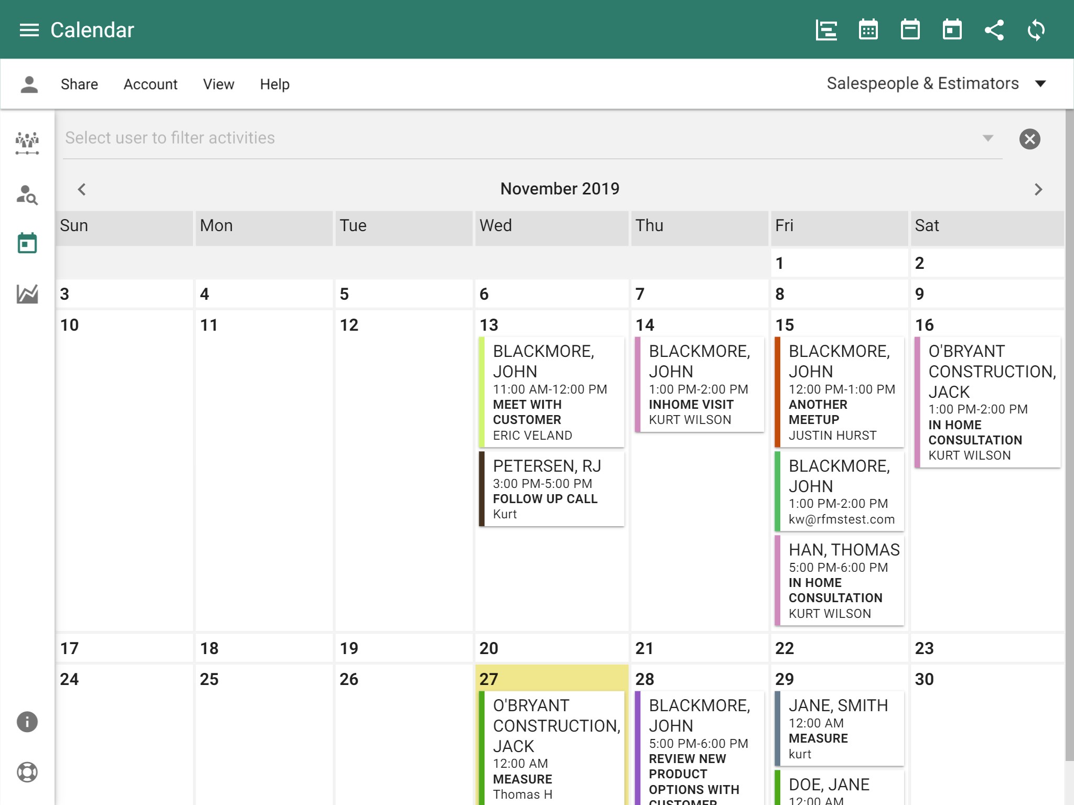Open the customer search sidebar icon

click(27, 194)
